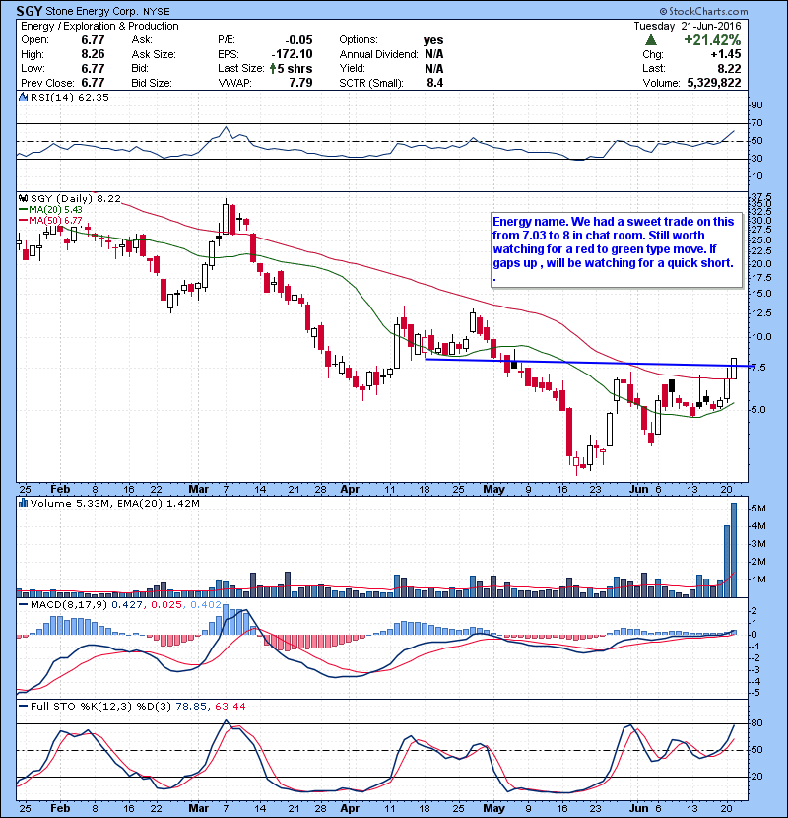
Task: Click the Last Size green up-arrow icon
Action: [273, 68]
